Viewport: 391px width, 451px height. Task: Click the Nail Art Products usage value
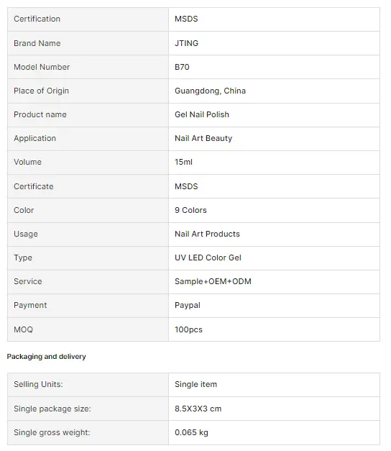coord(207,234)
